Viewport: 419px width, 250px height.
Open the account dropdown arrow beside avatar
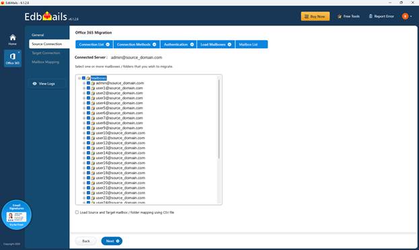coord(411,17)
